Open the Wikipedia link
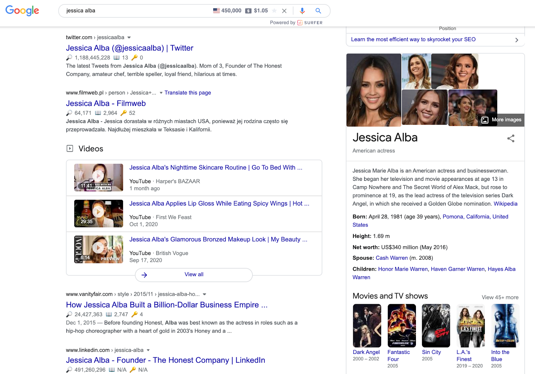Screen dimensions: 535x374 point(506,204)
